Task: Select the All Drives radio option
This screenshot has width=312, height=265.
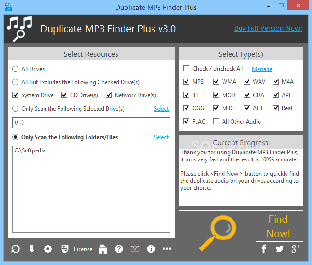Action: pyautogui.click(x=15, y=69)
